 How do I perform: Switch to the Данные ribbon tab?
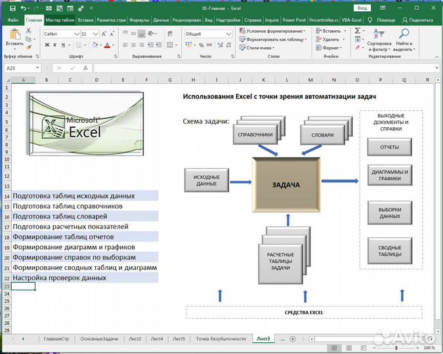point(161,20)
